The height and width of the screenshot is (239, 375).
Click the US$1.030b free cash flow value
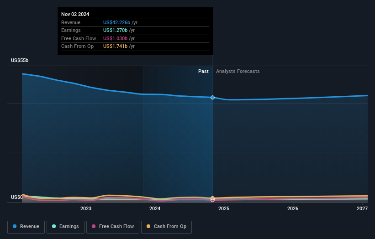[x=115, y=38]
